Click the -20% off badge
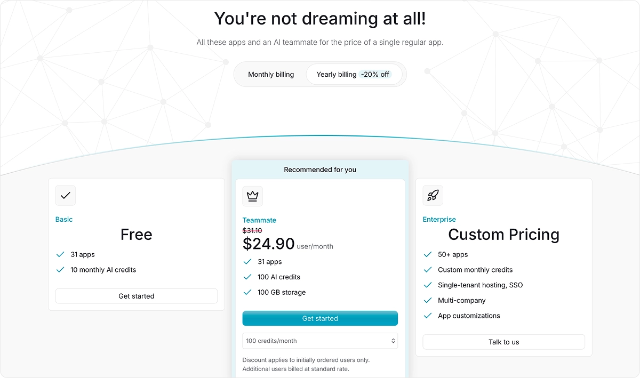Image resolution: width=640 pixels, height=378 pixels. click(375, 74)
